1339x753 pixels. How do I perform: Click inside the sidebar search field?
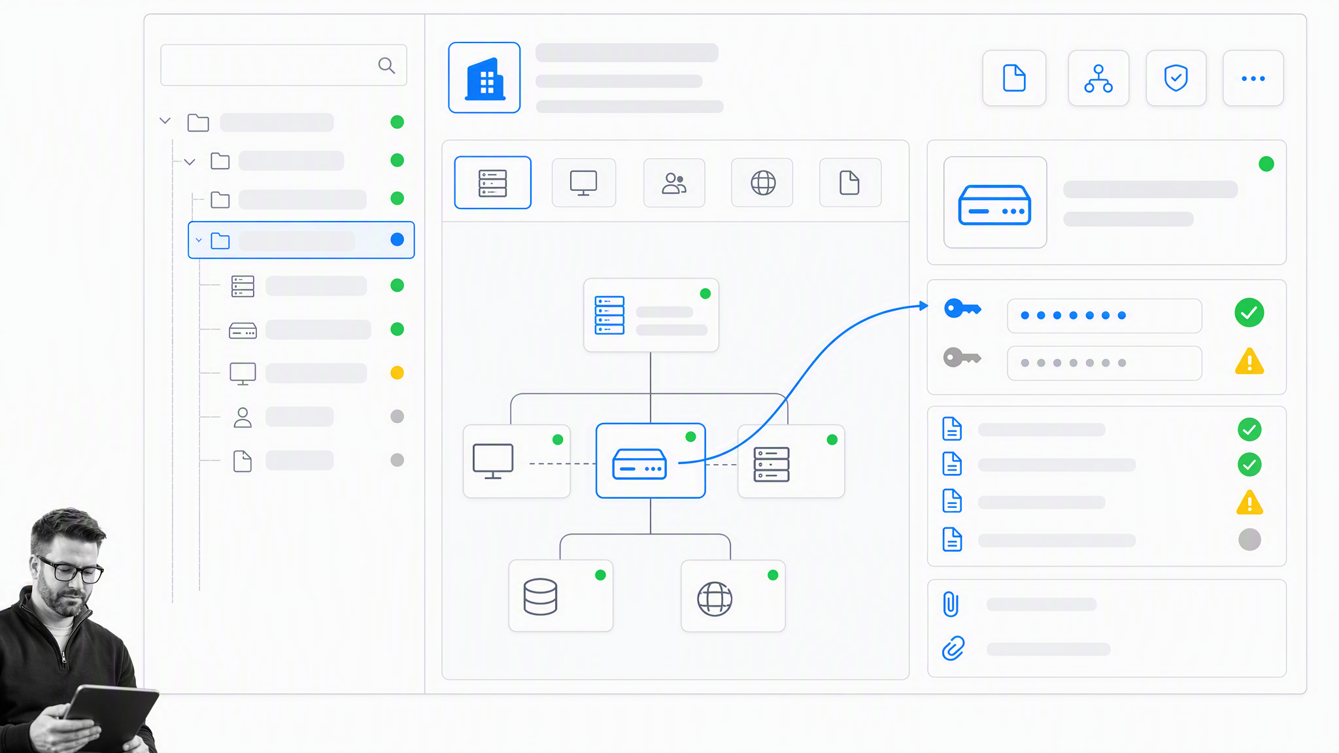tap(283, 65)
